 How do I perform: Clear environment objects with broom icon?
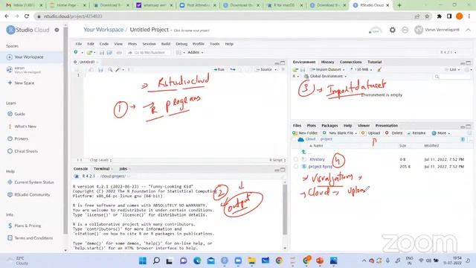pos(379,69)
